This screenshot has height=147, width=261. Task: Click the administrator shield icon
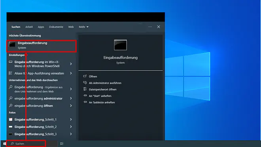click(85, 82)
